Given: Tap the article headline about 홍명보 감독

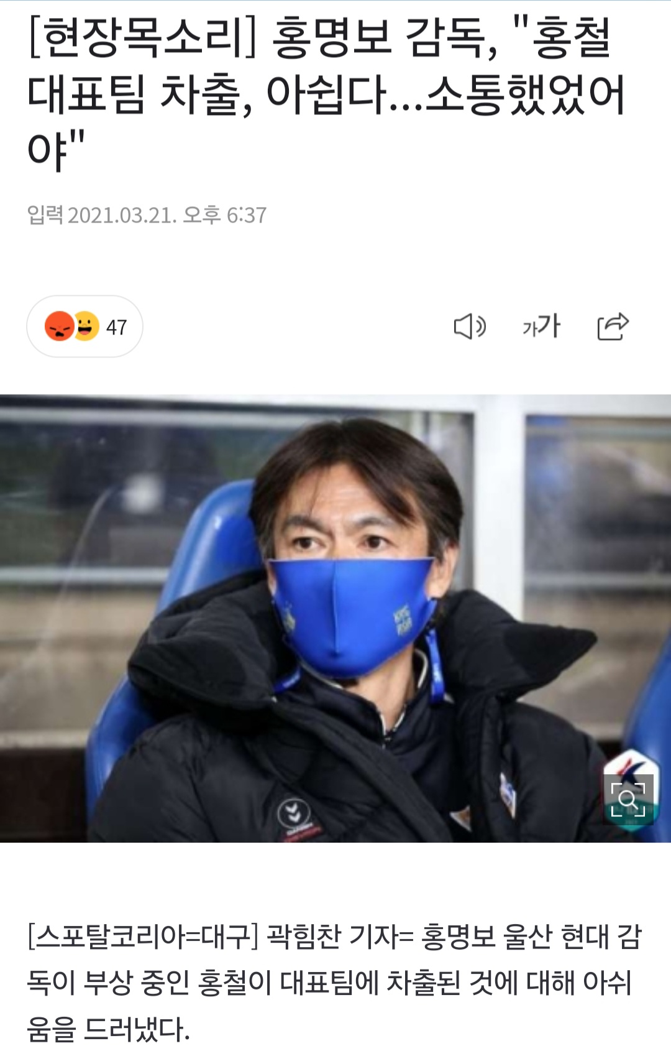Looking at the screenshot, I should point(326,93).
